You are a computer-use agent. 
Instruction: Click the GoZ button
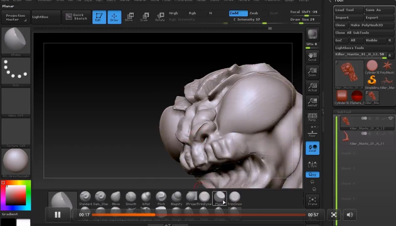(x=341, y=40)
